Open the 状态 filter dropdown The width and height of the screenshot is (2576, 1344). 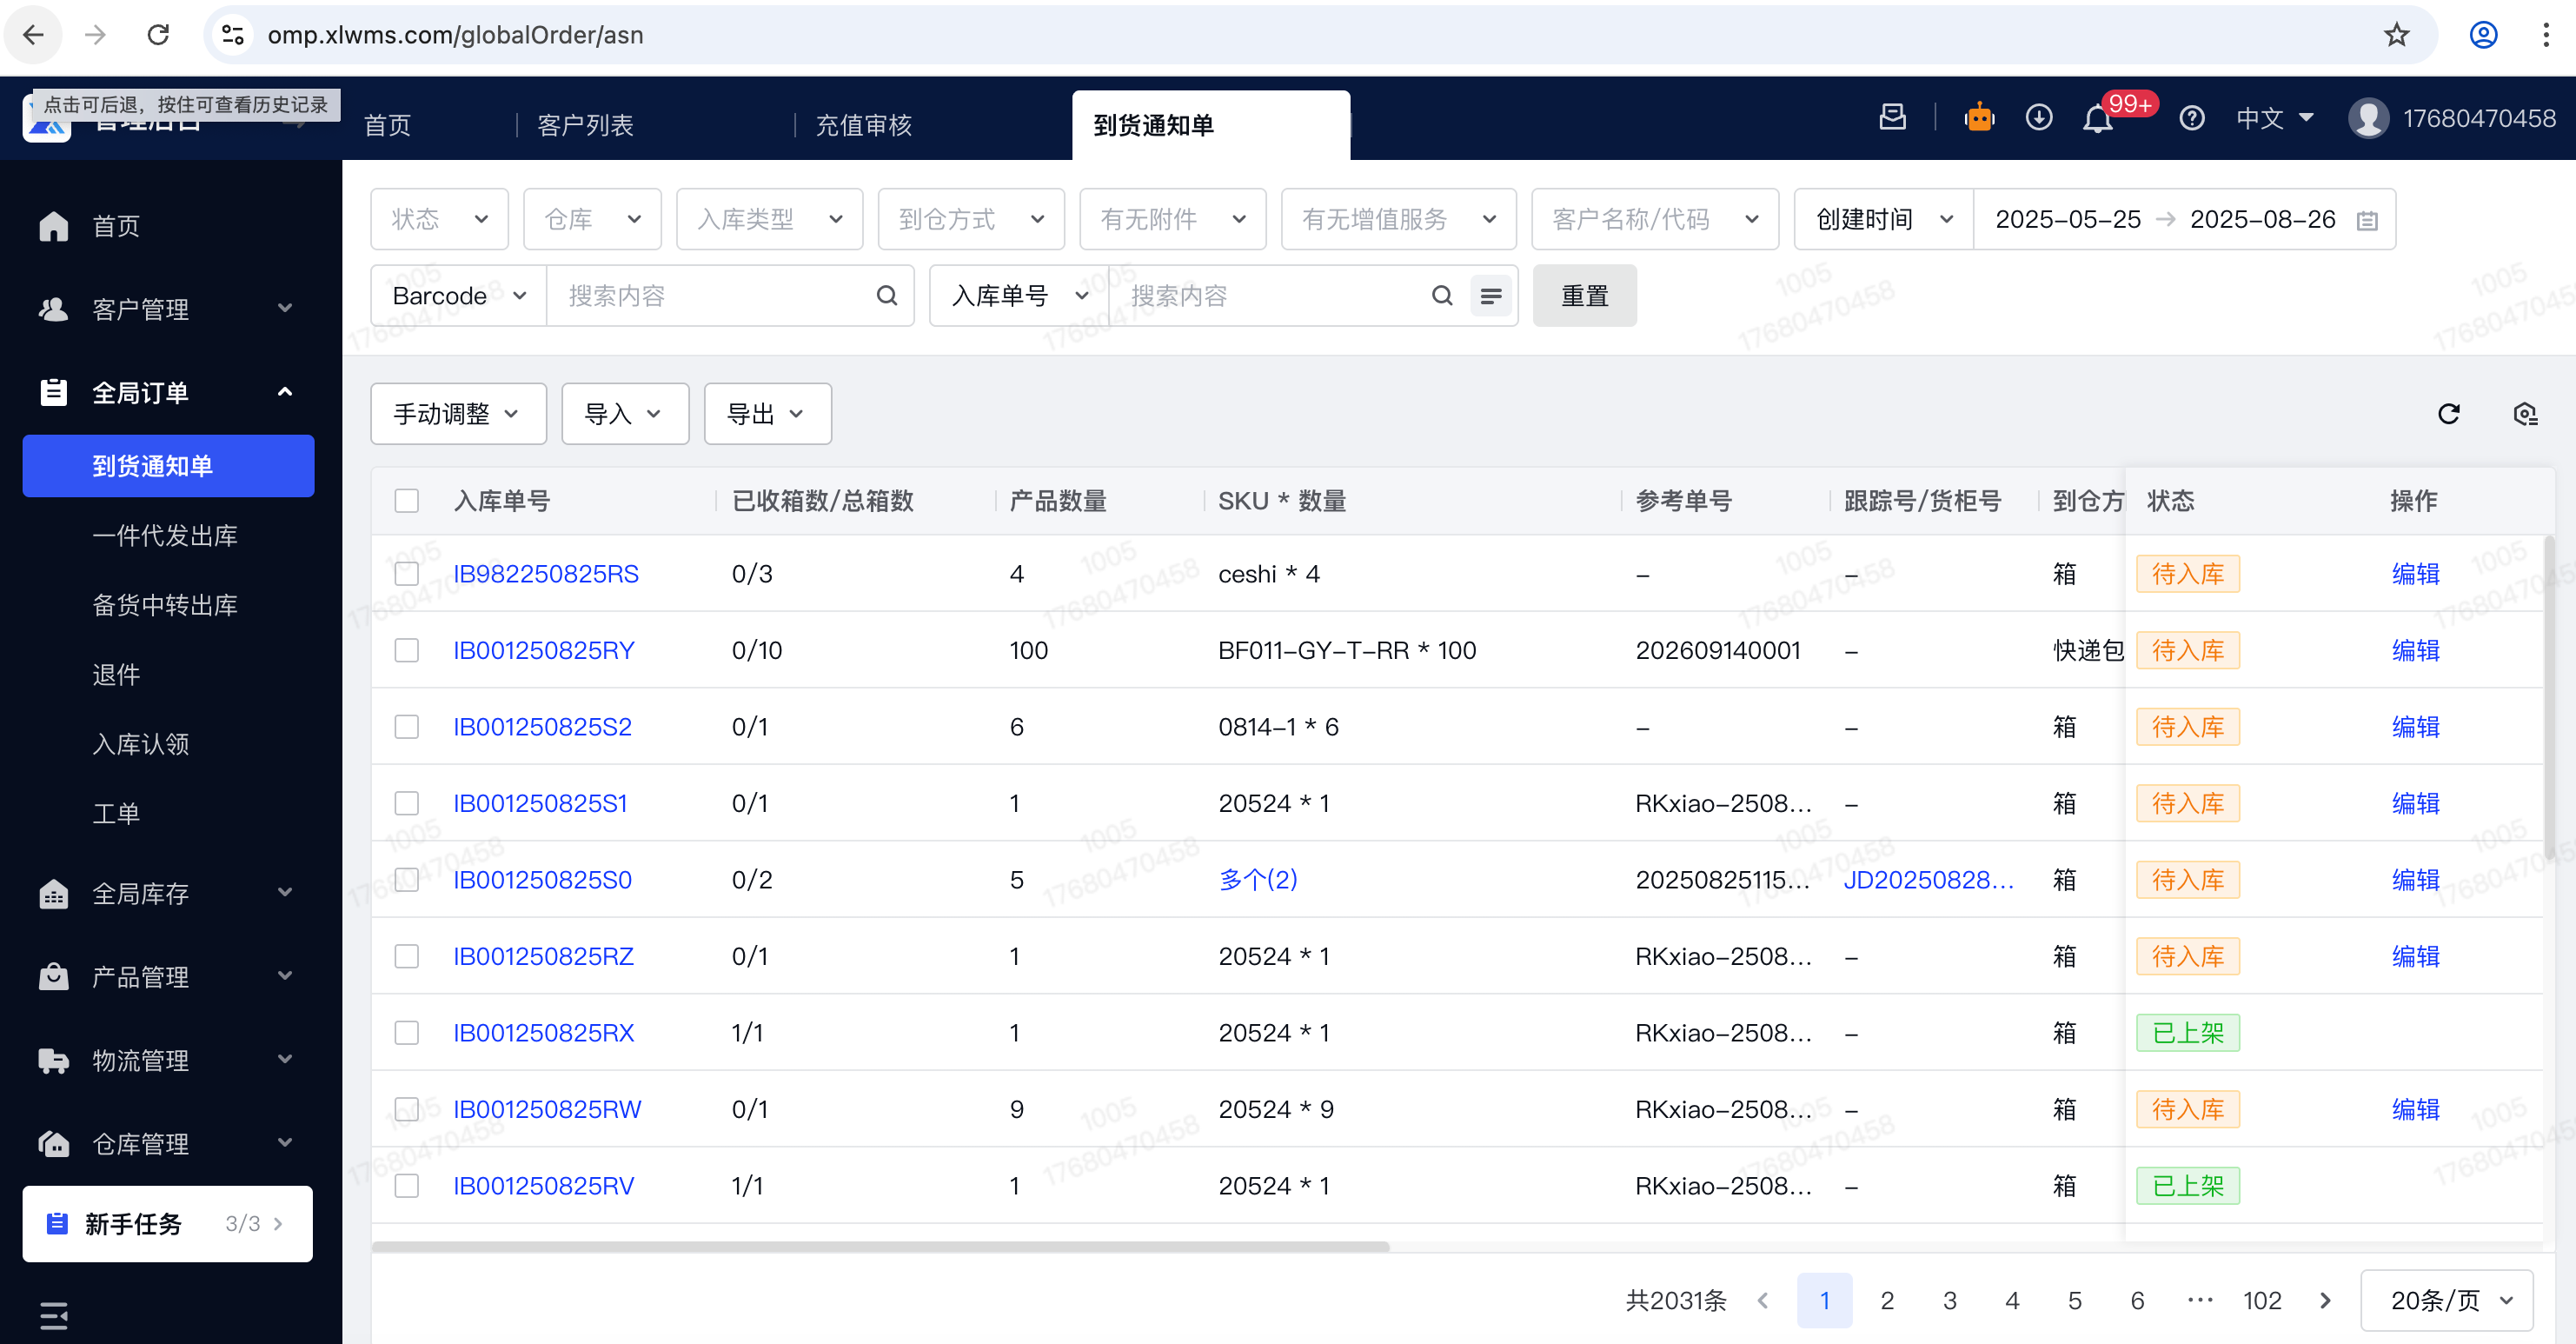(439, 219)
